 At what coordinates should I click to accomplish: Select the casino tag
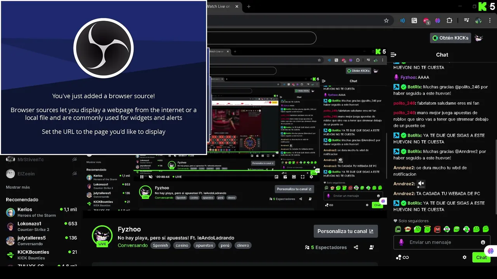(182, 245)
